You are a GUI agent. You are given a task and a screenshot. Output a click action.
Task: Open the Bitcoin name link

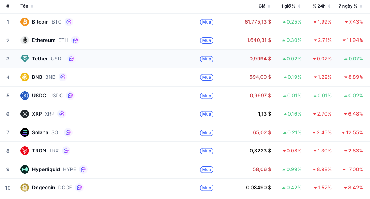pyautogui.click(x=40, y=22)
